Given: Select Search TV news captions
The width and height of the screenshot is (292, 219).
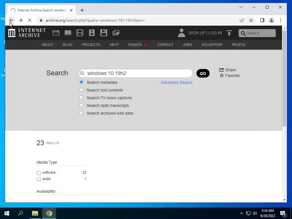Looking at the screenshot, I should [81, 98].
